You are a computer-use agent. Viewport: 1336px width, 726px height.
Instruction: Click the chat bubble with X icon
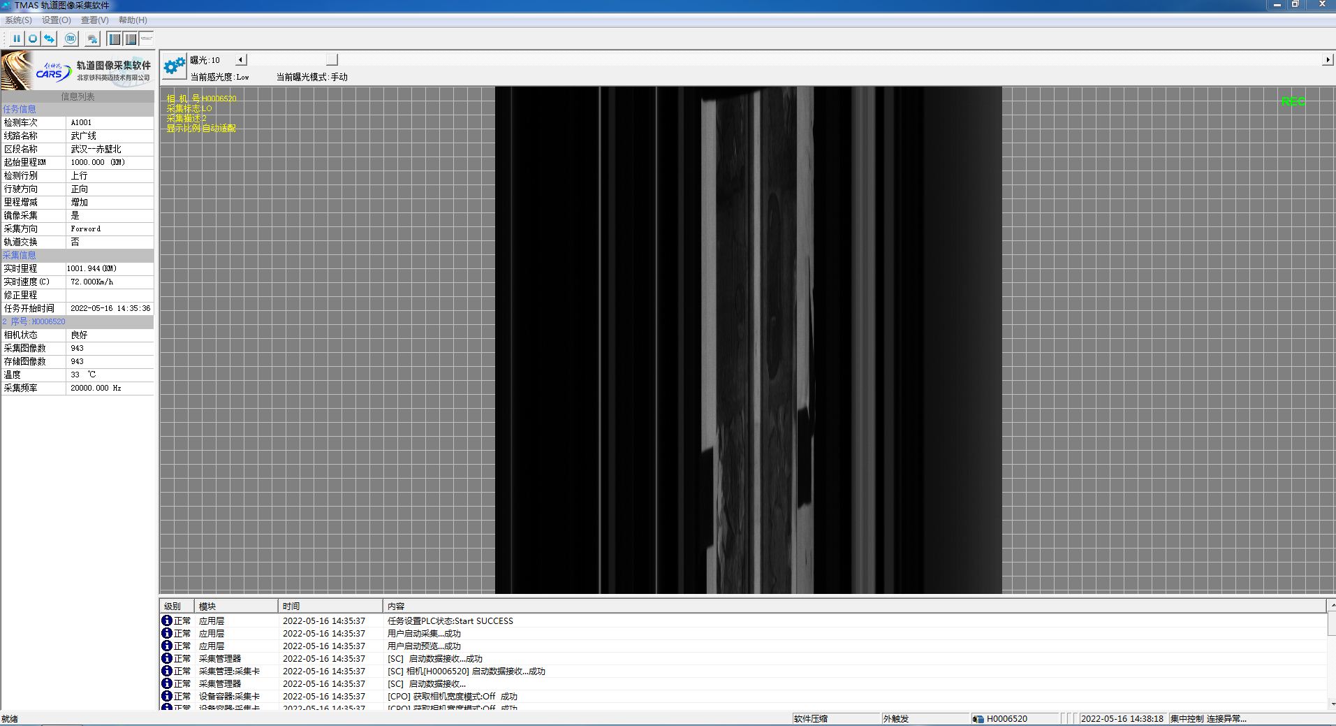pos(92,39)
